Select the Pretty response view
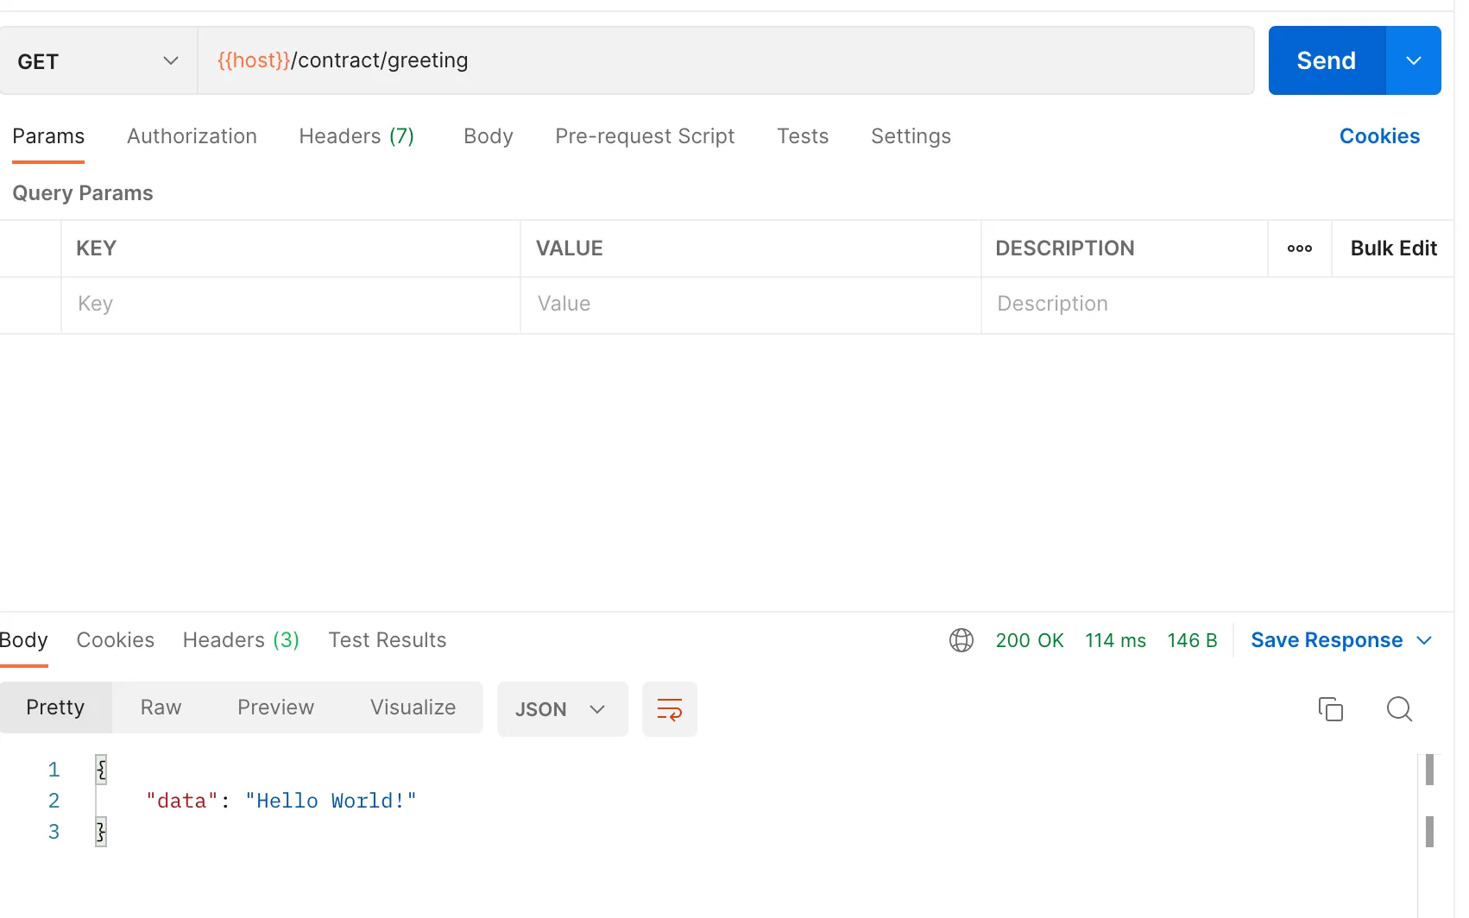This screenshot has height=918, width=1469. [55, 707]
